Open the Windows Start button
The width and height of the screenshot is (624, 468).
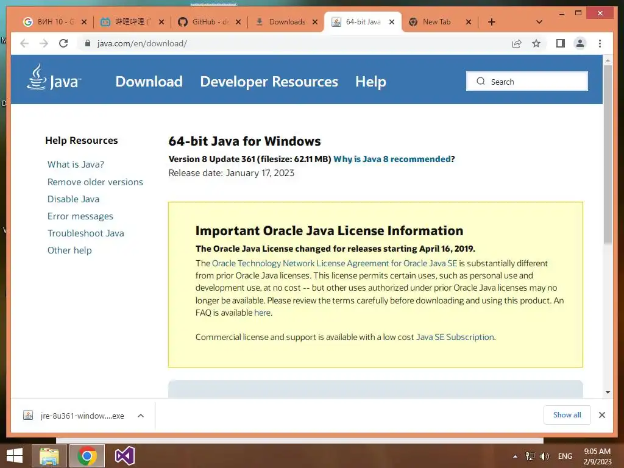[15, 456]
